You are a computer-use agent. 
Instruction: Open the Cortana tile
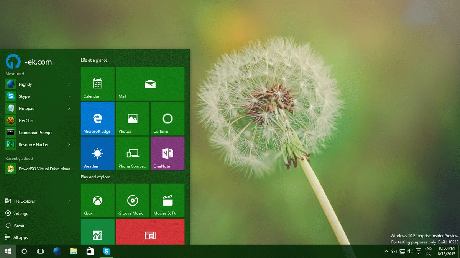168,118
